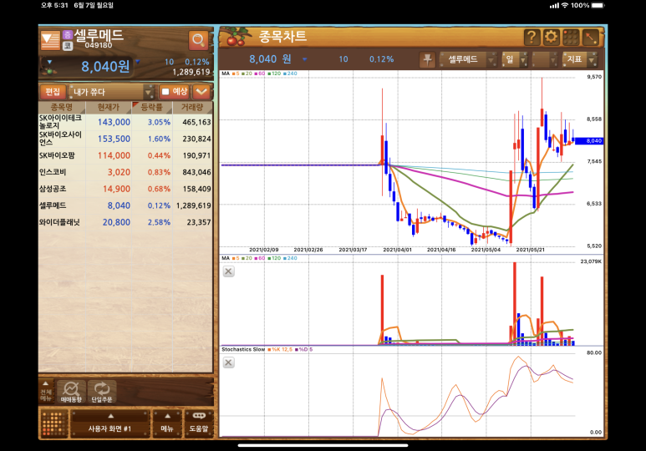Sort by 종목명 column header
646x451 pixels.
62,108
